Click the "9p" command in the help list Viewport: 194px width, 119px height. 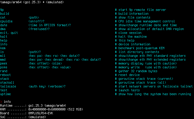[x=2, y=10]
